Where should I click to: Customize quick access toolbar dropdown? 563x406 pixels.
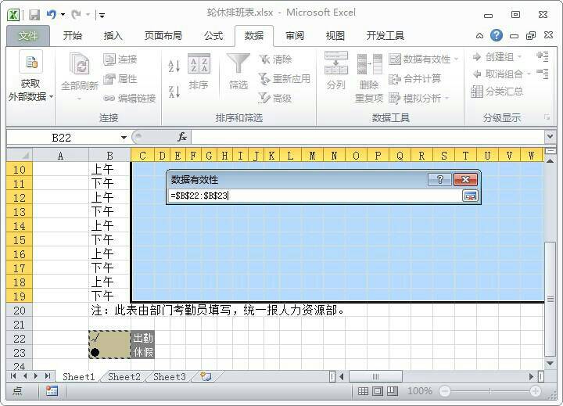tap(102, 15)
